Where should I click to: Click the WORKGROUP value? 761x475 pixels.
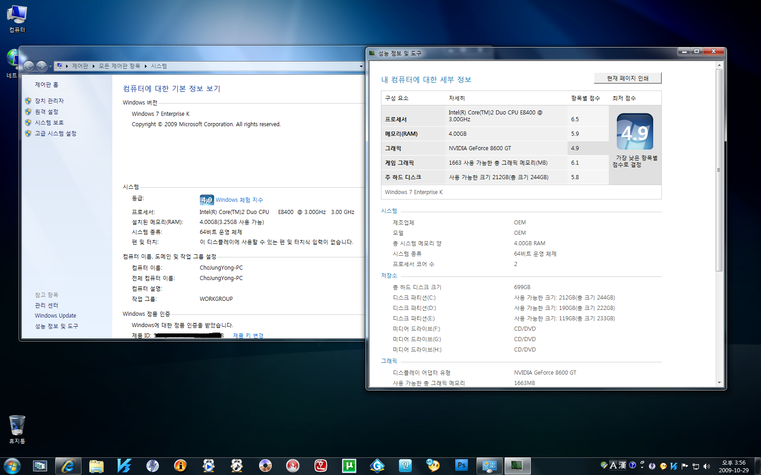216,299
